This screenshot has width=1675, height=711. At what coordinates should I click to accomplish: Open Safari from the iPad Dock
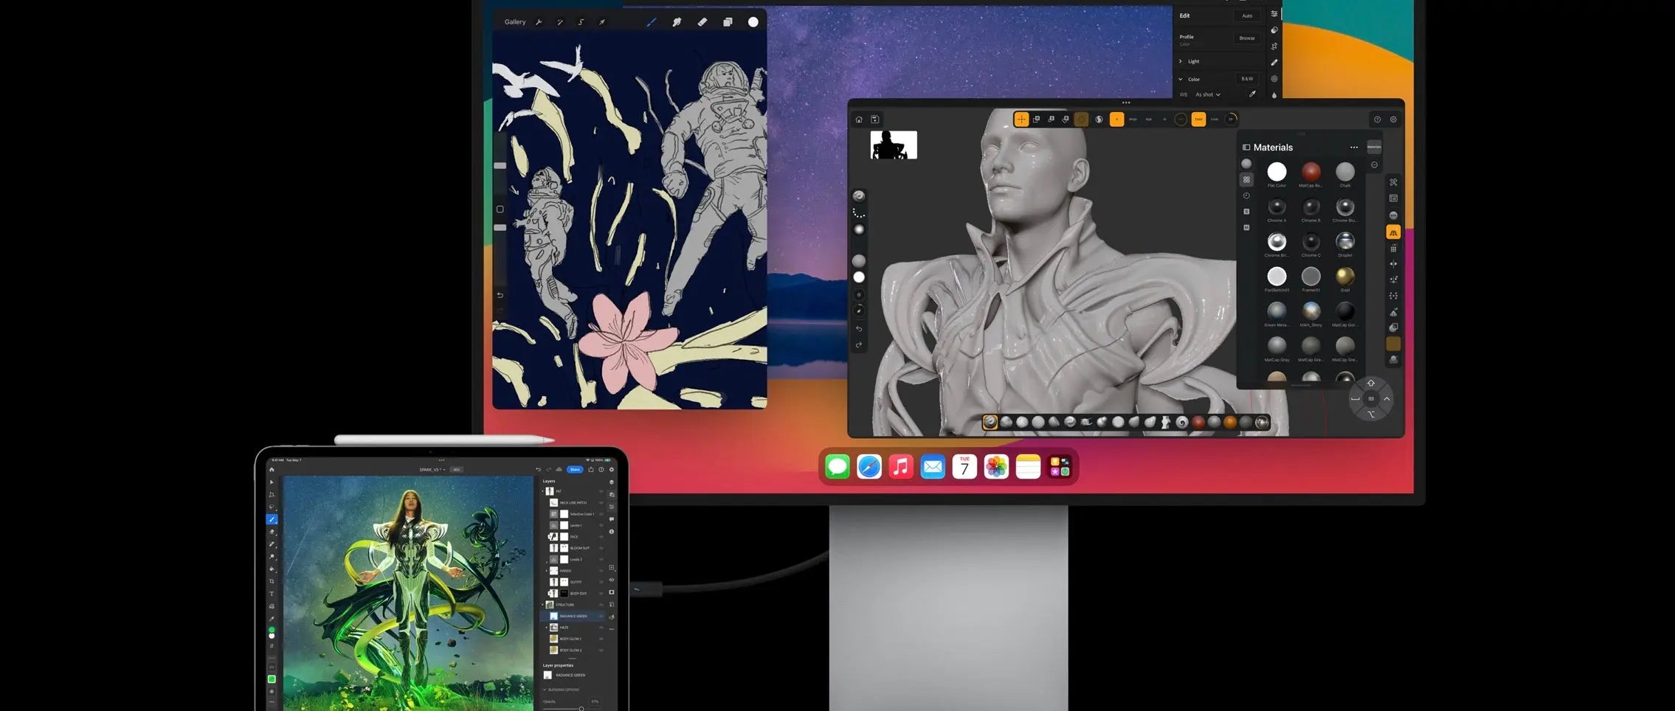tap(868, 466)
